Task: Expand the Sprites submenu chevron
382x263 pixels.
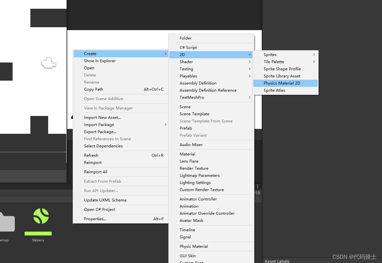Action: (x=314, y=54)
